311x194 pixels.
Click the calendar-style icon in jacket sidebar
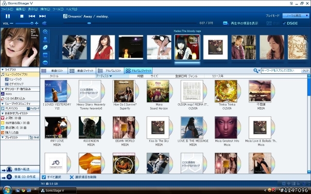45,55
